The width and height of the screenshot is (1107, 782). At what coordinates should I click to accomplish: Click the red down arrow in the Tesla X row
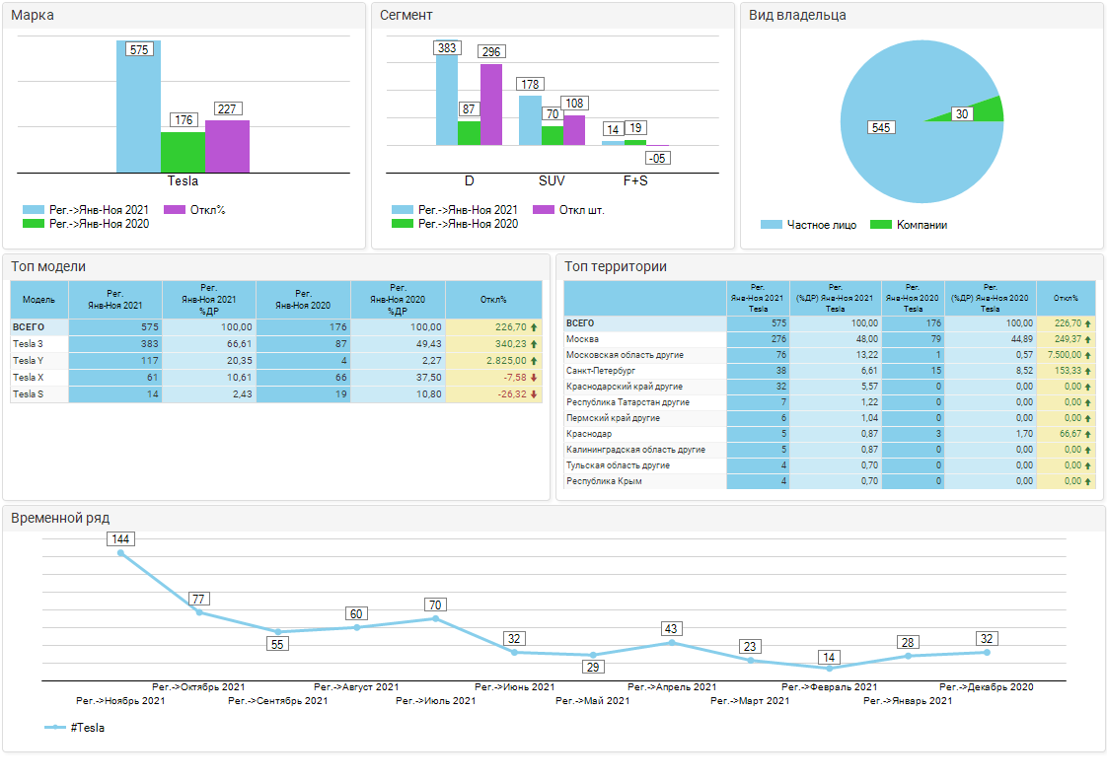534,378
